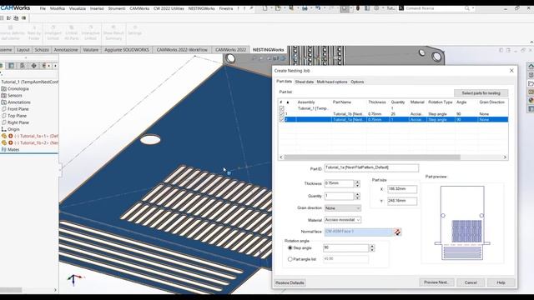Switch to the Multi head options tab
This screenshot has width=534, height=300.
[x=332, y=82]
